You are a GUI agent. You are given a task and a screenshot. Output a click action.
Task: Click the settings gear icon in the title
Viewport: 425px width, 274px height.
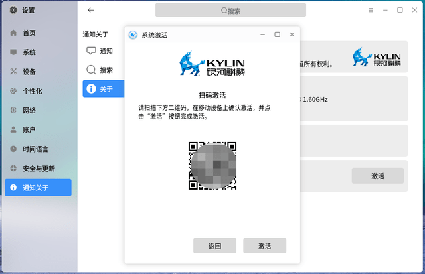[x=13, y=10]
